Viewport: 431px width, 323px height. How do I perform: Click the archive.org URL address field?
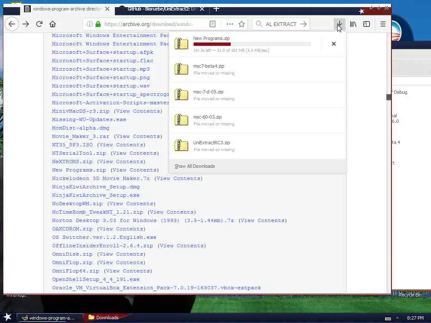[x=149, y=24]
